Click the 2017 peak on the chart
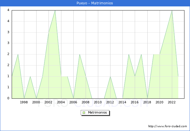190x131 pixels. click(x=141, y=54)
